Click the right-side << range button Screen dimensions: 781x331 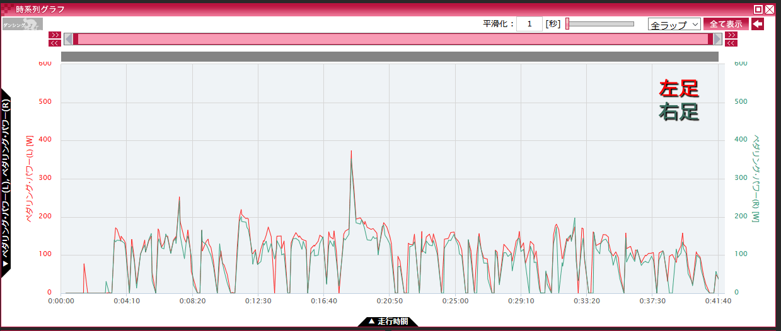pos(731,43)
